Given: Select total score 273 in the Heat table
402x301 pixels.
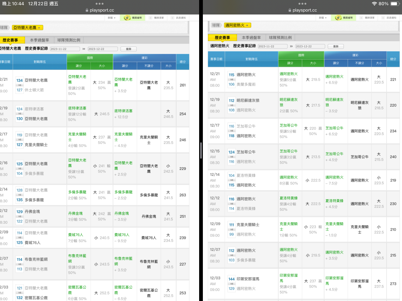Looking at the screenshot, I should tap(393, 284).
